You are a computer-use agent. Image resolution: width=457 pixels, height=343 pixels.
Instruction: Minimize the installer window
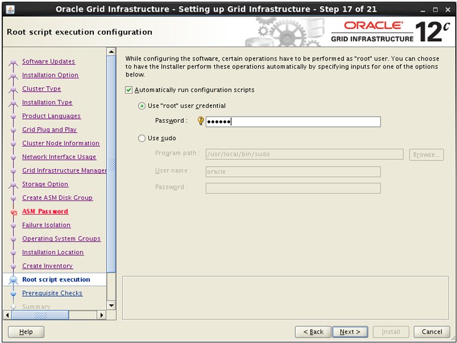422,10
